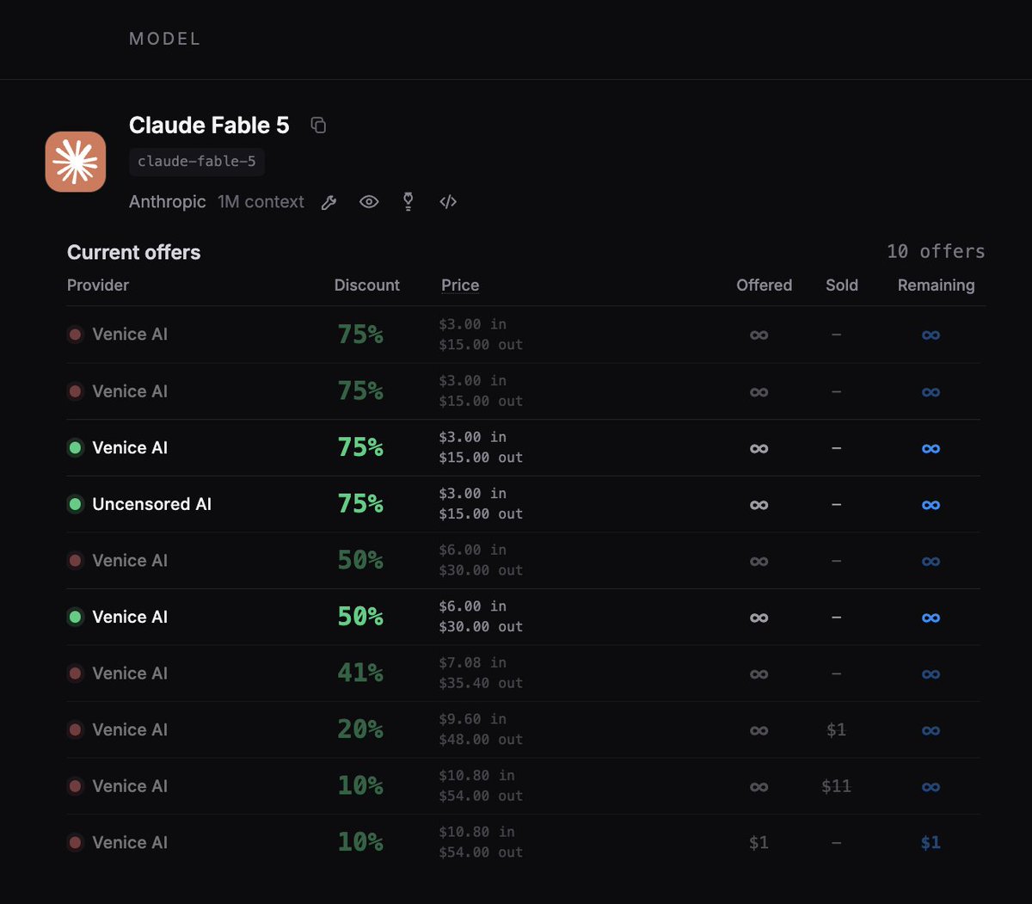Click the $11 sold amount
The width and height of the screenshot is (1032, 904).
(836, 786)
